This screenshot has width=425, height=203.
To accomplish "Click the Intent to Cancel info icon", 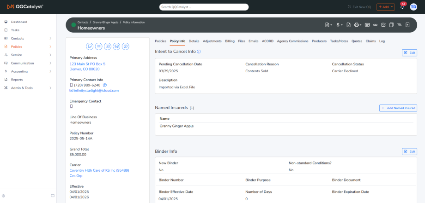I will (199, 51).
